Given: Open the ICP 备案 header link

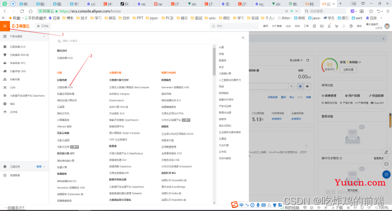Looking at the screenshot, I should coord(277,26).
